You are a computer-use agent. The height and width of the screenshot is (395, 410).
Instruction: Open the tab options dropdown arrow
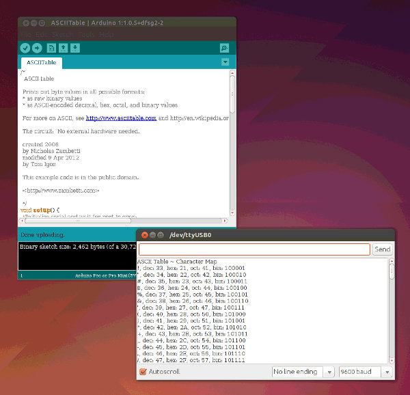225,62
